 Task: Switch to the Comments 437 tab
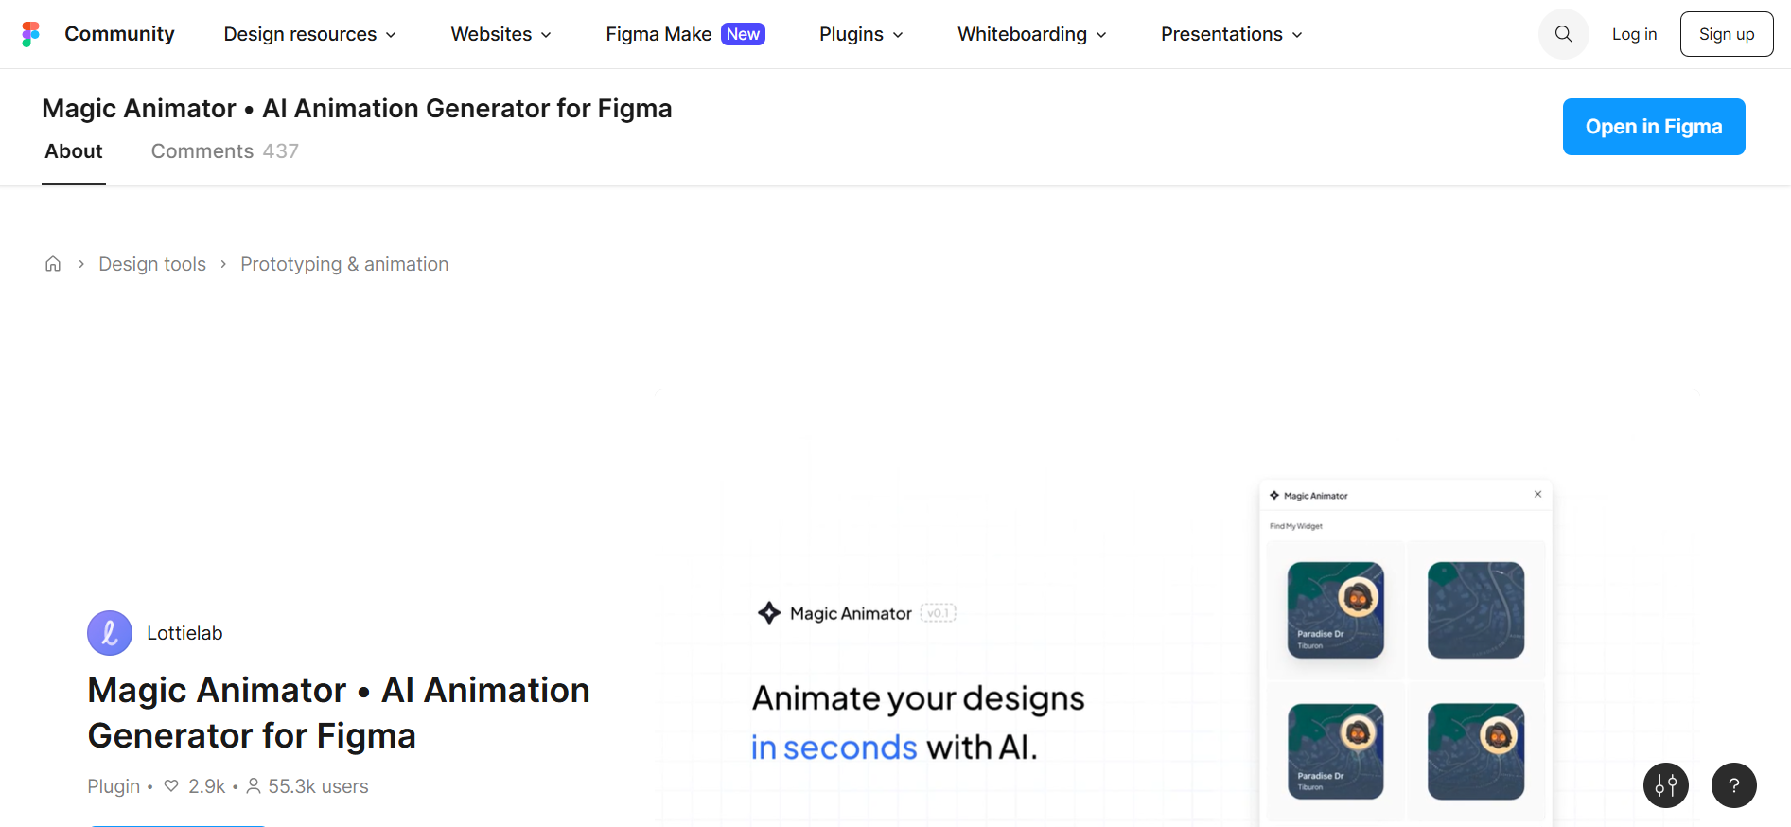coord(225,151)
